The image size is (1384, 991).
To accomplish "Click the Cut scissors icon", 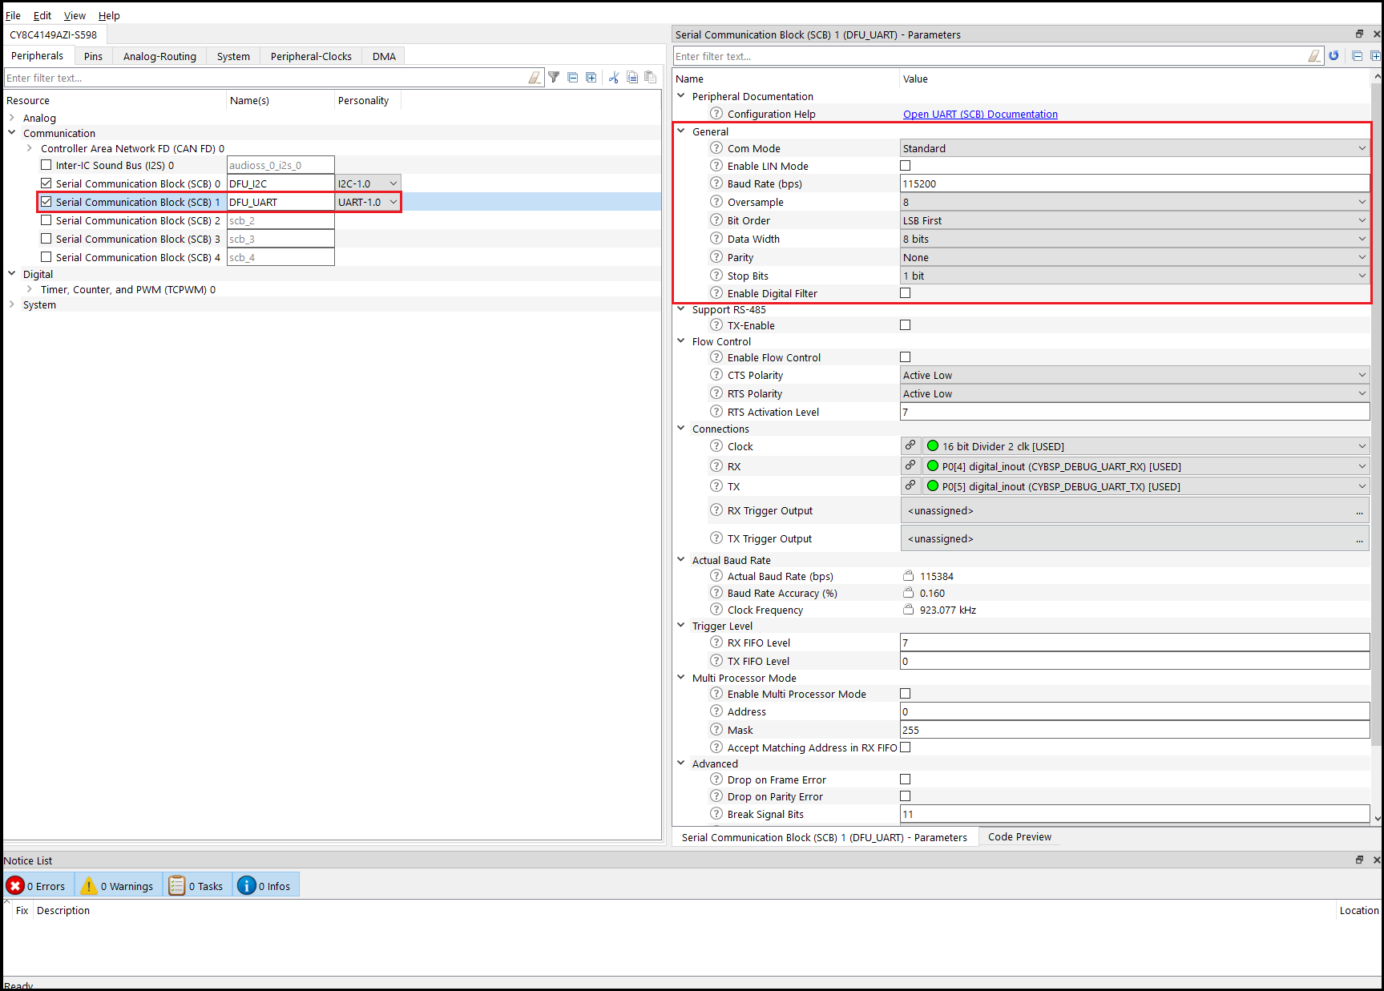I will click(x=614, y=78).
